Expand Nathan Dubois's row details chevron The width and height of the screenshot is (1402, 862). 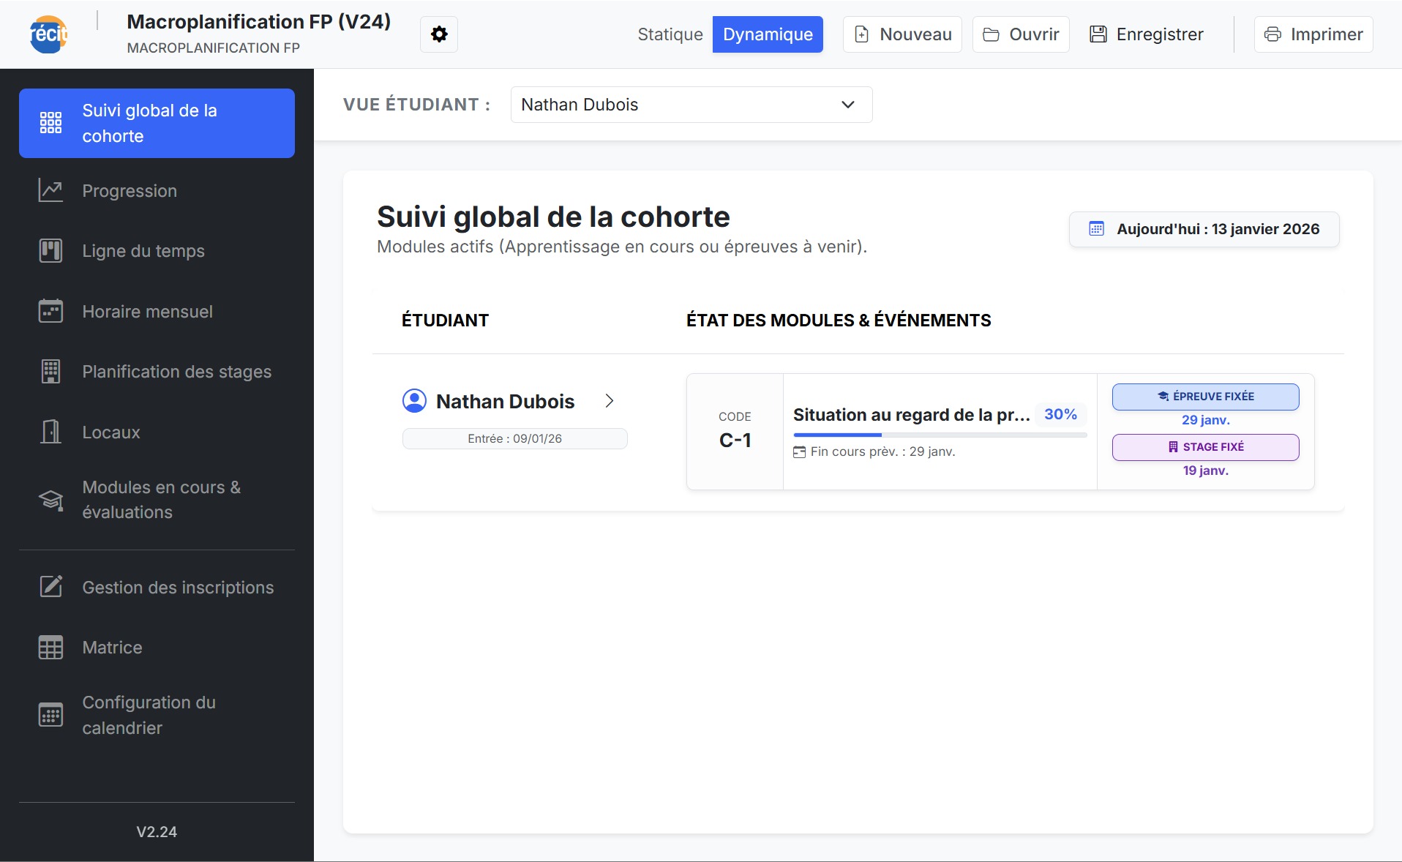(x=611, y=401)
